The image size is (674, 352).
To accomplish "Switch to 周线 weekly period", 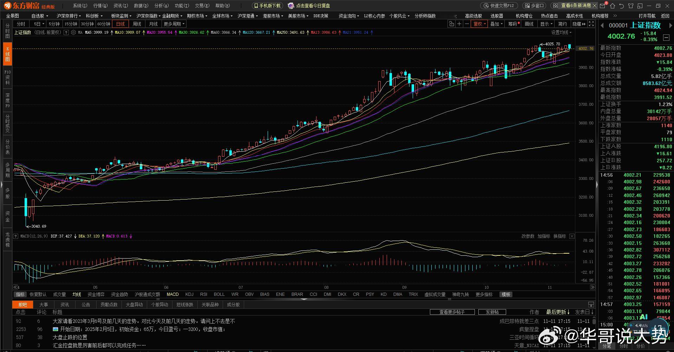I will pos(137,24).
